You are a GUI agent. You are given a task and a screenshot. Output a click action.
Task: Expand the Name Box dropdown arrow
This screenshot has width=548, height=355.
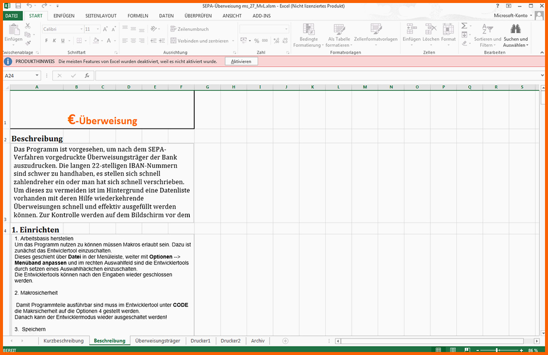tap(37, 76)
